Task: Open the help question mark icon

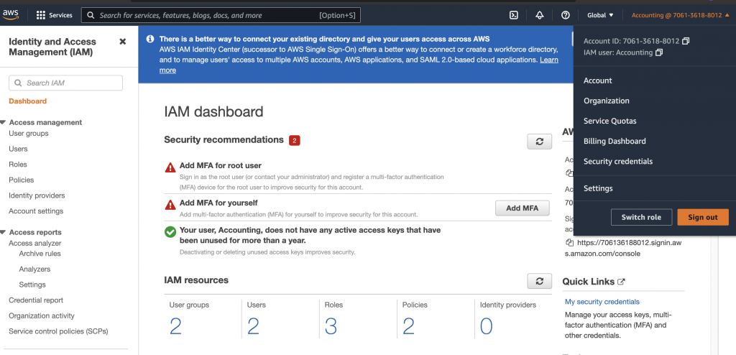Action: click(566, 15)
